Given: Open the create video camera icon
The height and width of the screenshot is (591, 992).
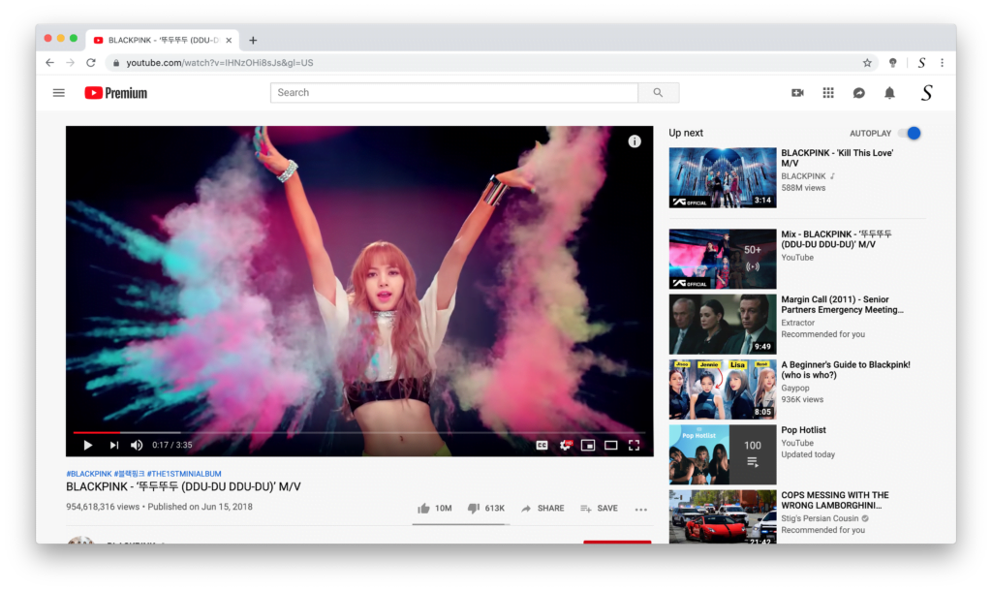Looking at the screenshot, I should coord(797,93).
